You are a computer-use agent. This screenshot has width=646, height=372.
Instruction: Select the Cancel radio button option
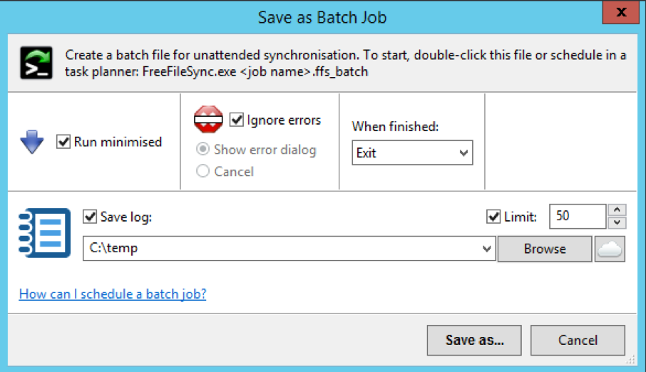click(202, 171)
